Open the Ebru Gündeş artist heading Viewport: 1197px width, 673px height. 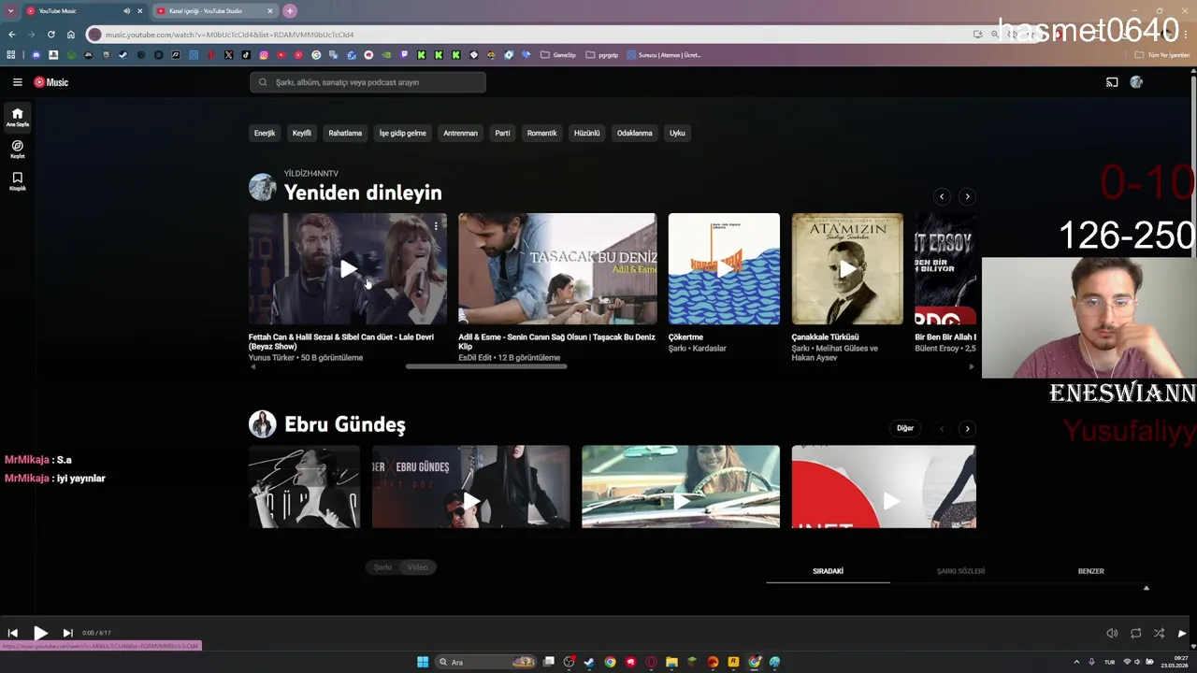coord(345,424)
